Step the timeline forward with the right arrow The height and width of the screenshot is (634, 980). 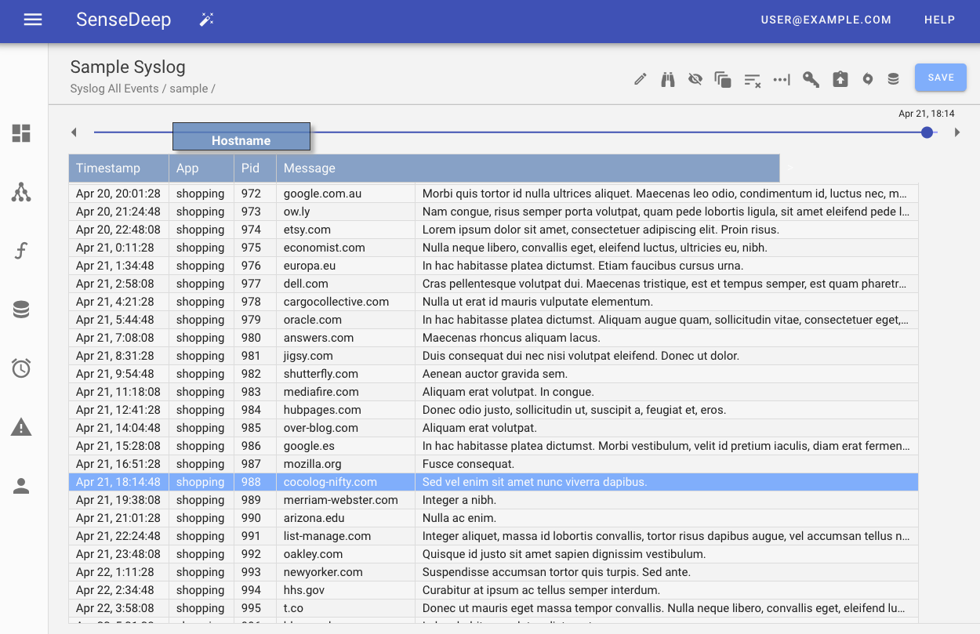957,132
